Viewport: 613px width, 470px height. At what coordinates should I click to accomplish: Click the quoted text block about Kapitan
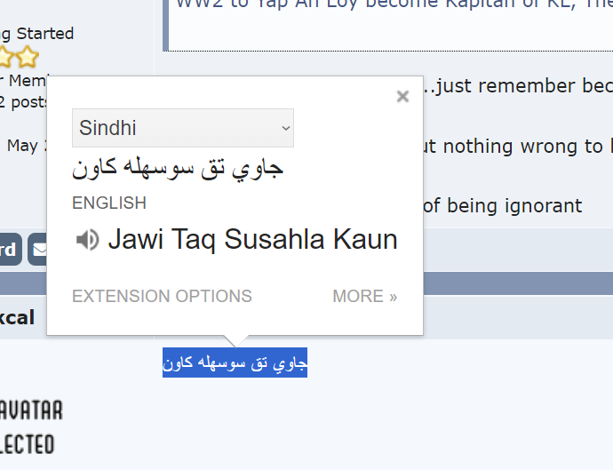coord(388,23)
